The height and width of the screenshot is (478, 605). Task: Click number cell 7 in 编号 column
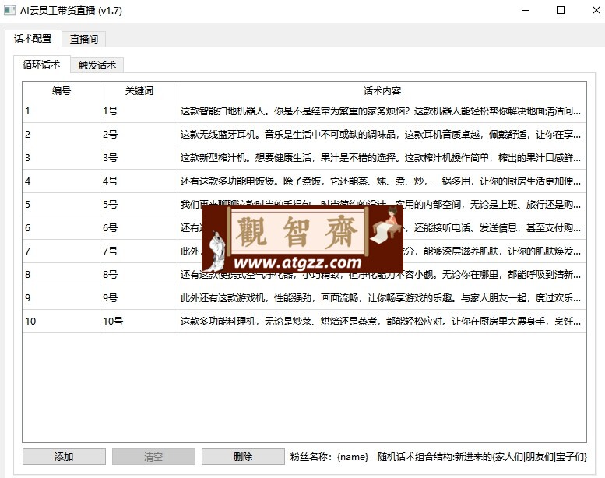pyautogui.click(x=62, y=251)
